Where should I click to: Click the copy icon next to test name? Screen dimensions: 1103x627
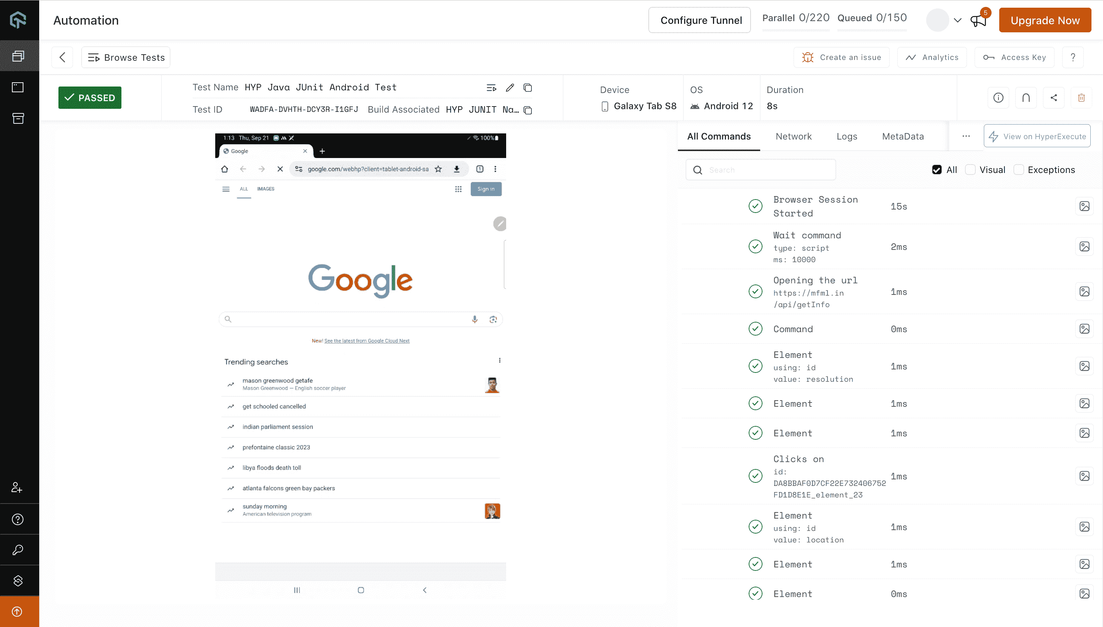click(528, 87)
